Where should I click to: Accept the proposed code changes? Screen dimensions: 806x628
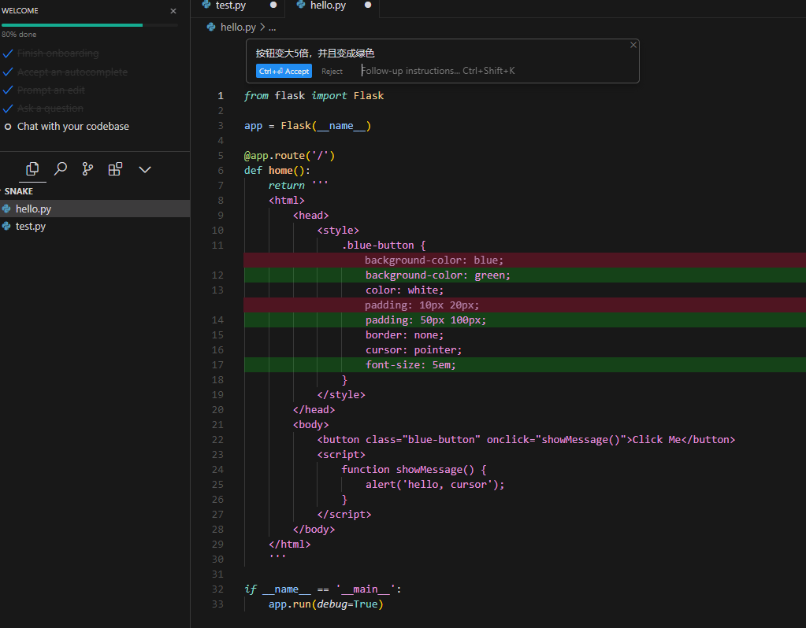284,71
